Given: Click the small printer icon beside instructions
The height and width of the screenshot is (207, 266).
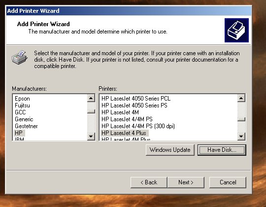Looking at the screenshot, I should pyautogui.click(x=20, y=57).
